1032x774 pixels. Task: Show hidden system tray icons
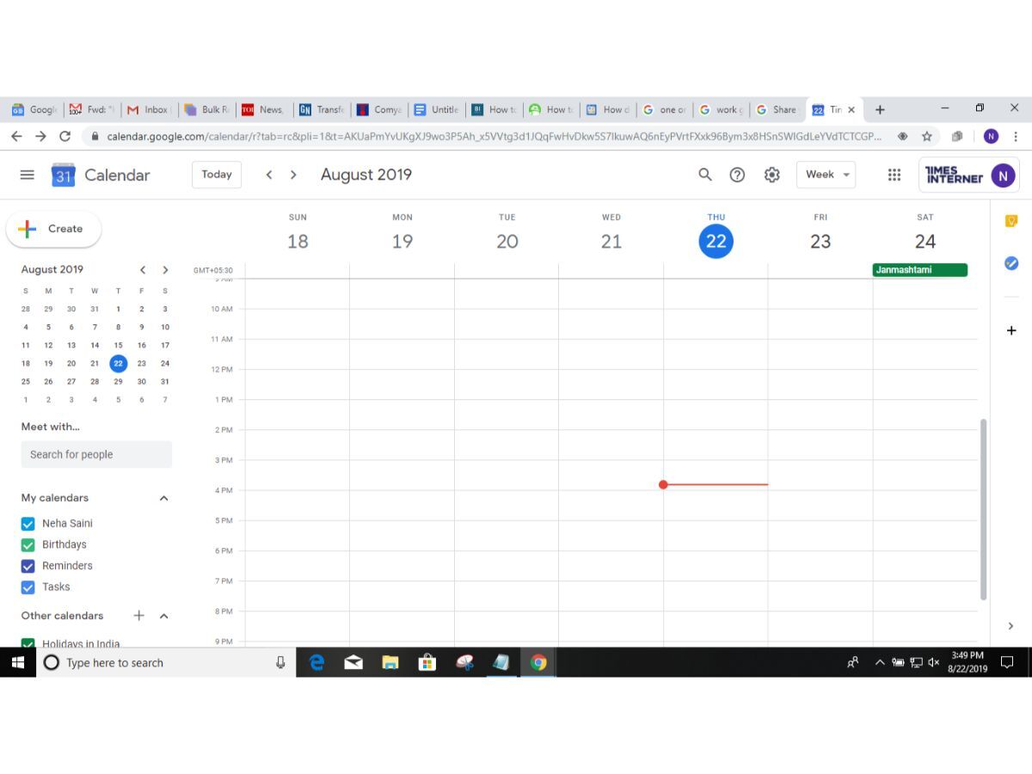point(879,662)
